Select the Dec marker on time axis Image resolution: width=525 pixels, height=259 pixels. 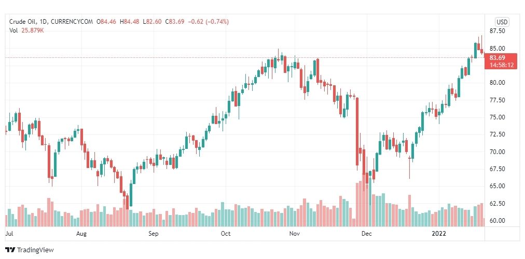[367, 234]
